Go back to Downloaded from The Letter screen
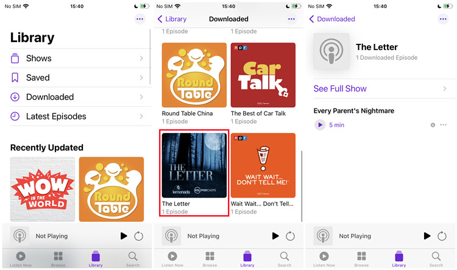This screenshot has width=457, height=270. (332, 19)
